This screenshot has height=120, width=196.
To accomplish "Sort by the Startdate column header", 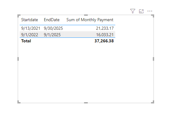I will tap(29, 20).
